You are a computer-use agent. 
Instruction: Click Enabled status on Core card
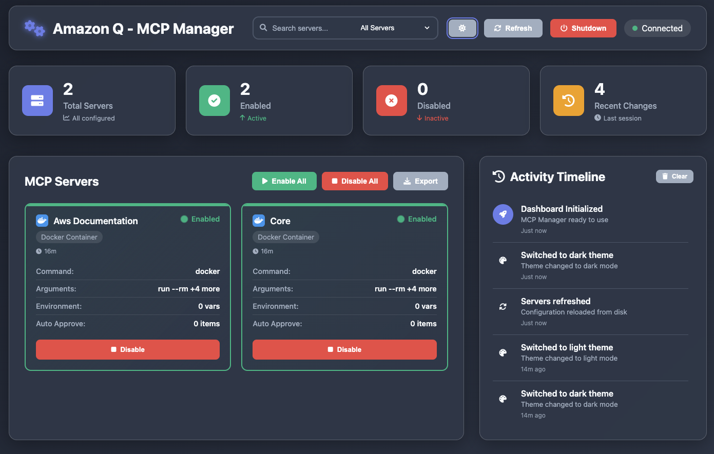click(x=417, y=219)
